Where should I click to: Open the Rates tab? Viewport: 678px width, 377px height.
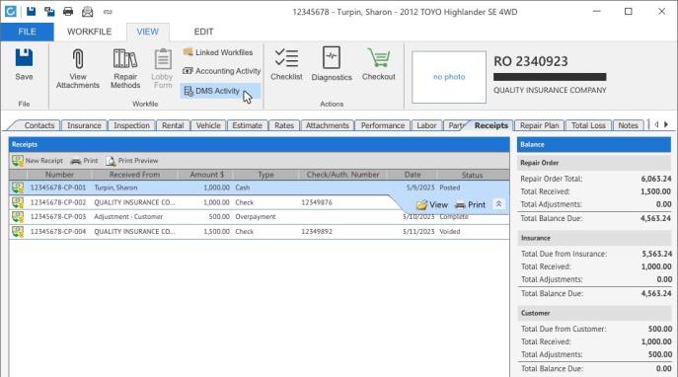pos(283,125)
